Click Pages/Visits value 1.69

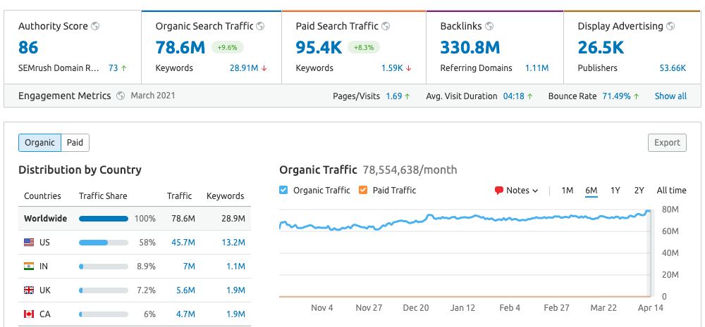394,96
